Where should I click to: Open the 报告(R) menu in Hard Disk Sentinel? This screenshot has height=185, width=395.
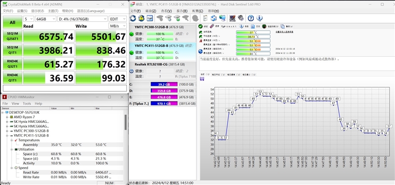182,11
